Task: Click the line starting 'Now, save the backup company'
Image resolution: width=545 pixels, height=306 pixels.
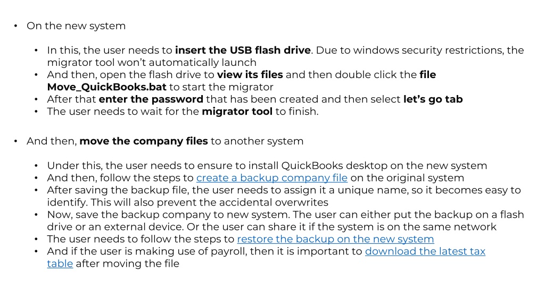Action: click(x=285, y=215)
